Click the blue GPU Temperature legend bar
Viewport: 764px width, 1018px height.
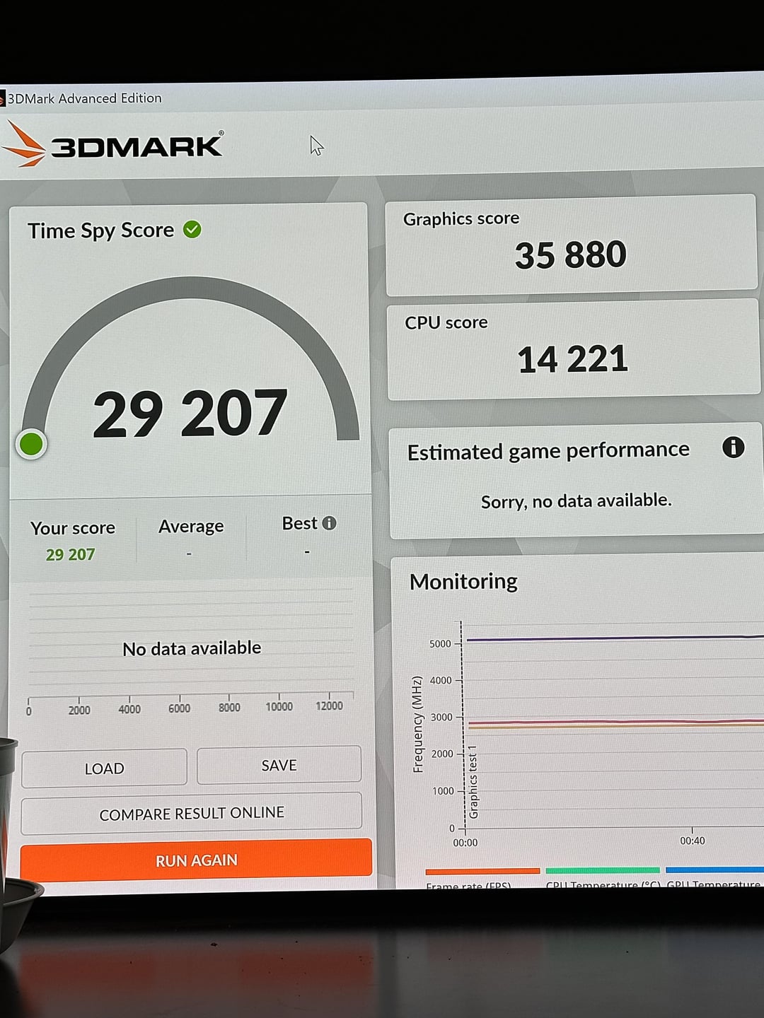[x=714, y=870]
